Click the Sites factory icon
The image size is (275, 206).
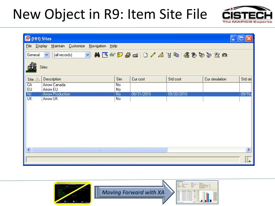[x=31, y=67]
